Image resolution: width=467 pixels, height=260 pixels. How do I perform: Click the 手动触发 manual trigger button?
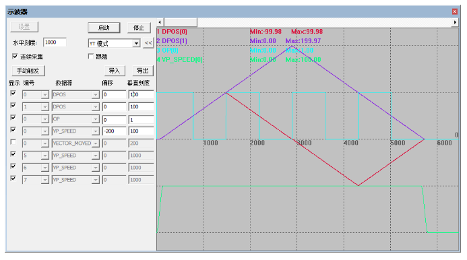28,71
